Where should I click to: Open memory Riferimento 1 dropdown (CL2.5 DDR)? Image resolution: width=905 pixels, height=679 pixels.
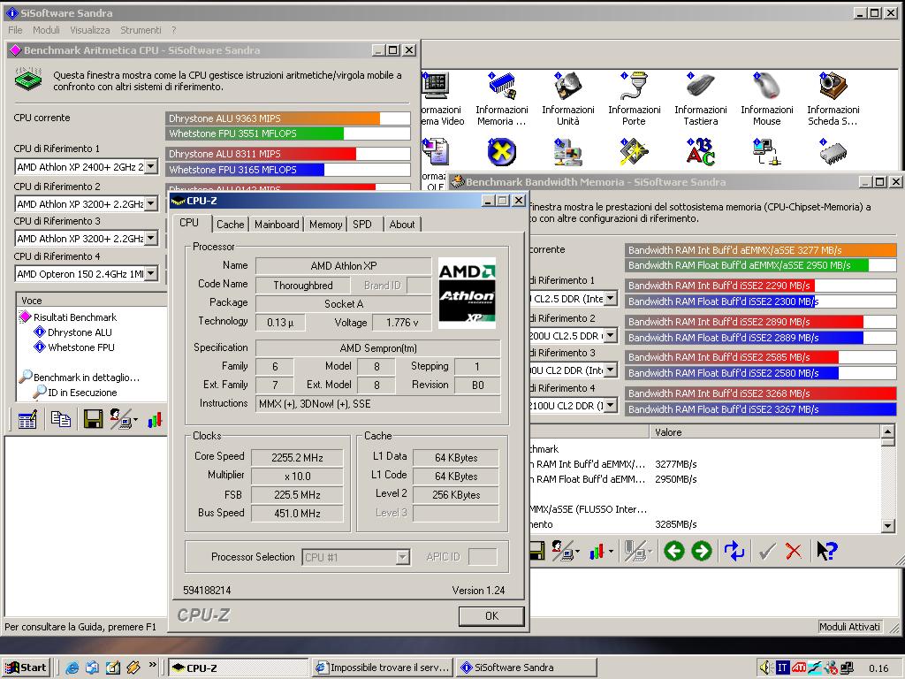pos(611,299)
